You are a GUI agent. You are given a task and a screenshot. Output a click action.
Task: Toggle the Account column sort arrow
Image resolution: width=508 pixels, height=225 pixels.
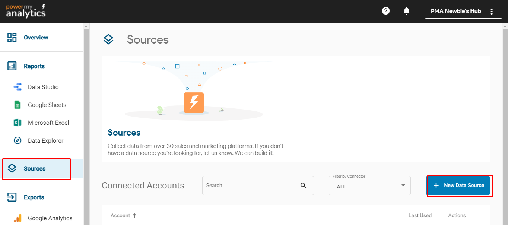tap(135, 215)
